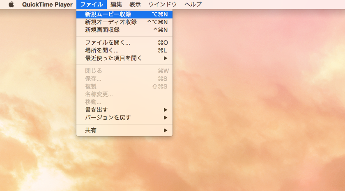Open the QuickTime Player application menu
Viewport: 345px width, 191px height.
(47, 5)
